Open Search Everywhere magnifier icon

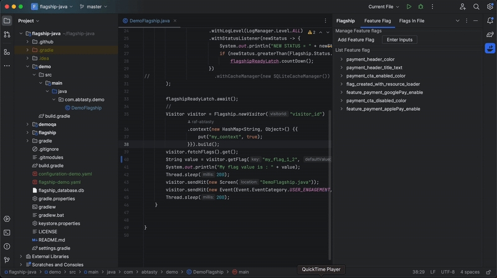click(476, 7)
